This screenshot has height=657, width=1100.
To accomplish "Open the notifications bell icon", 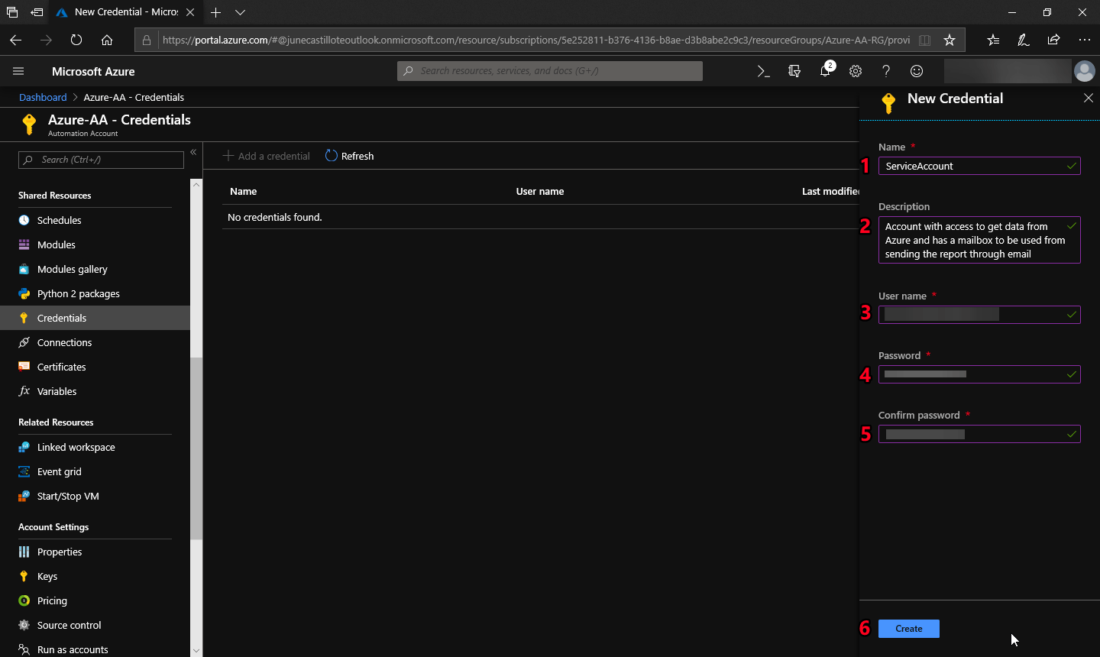I will point(825,71).
